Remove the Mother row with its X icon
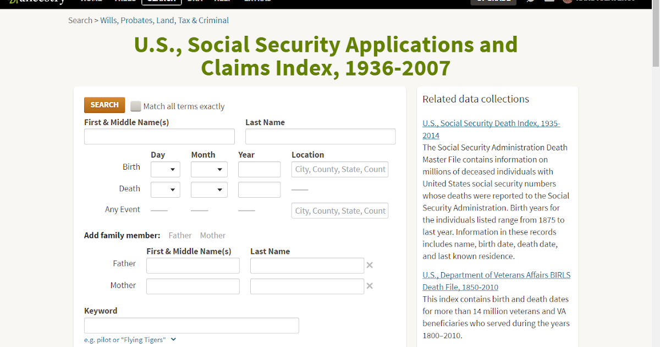The width and height of the screenshot is (660, 347). coord(370,286)
